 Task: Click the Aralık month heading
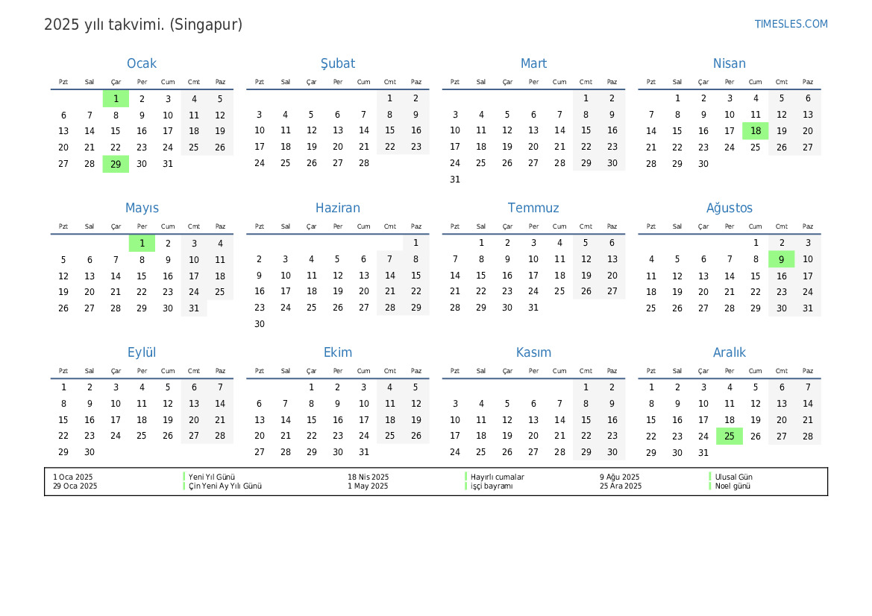coord(729,352)
